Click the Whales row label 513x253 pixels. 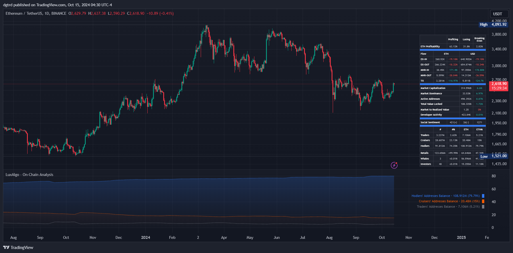(425, 159)
